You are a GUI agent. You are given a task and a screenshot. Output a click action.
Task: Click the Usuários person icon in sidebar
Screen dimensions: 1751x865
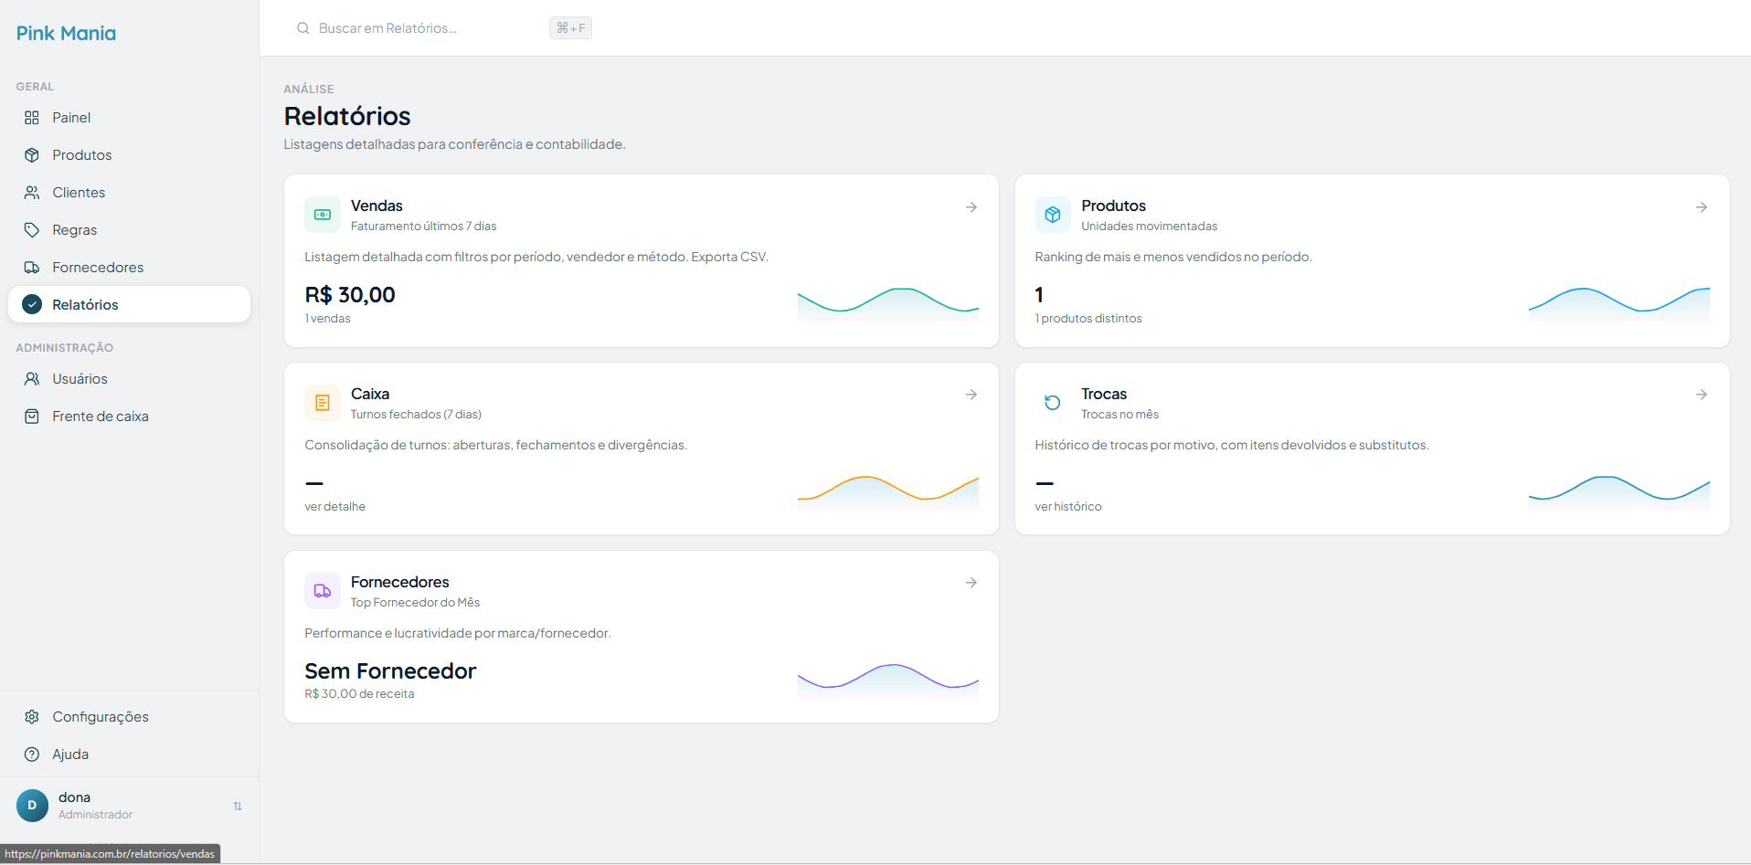[32, 379]
